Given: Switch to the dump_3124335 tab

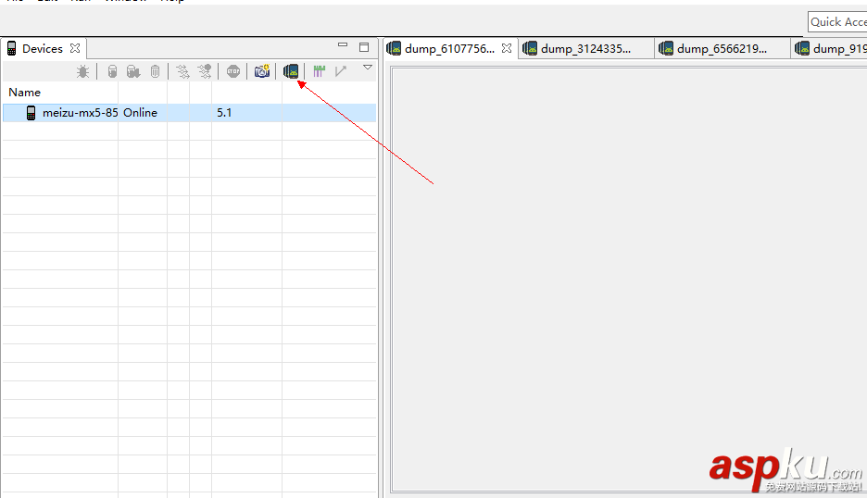Looking at the screenshot, I should [585, 49].
